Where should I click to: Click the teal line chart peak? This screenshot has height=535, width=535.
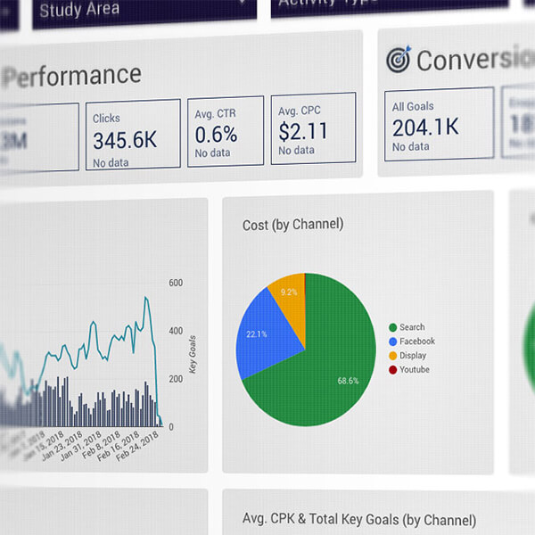coord(146,299)
